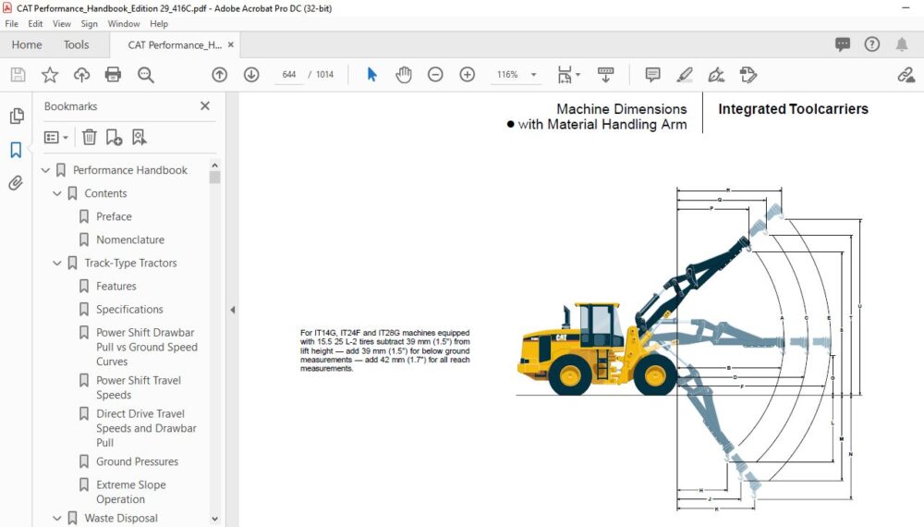Click the upload to cloud icon
This screenshot has height=527, width=924.
click(81, 74)
